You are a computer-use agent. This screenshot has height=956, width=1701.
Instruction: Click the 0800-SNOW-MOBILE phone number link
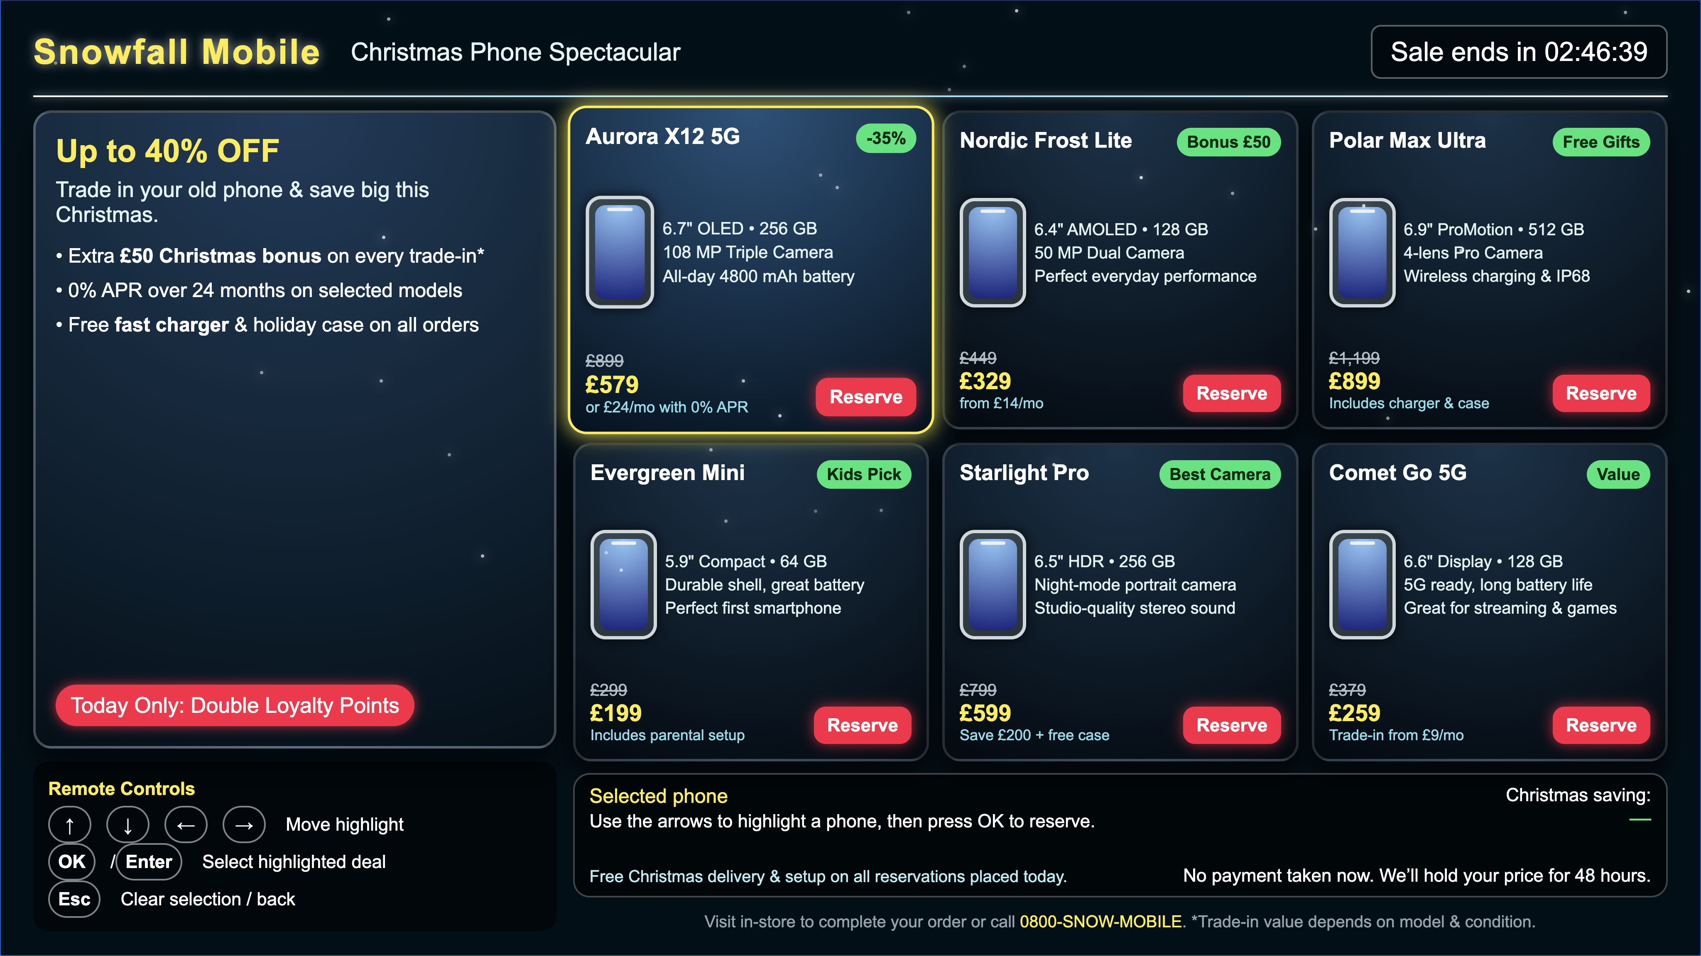click(x=1101, y=922)
